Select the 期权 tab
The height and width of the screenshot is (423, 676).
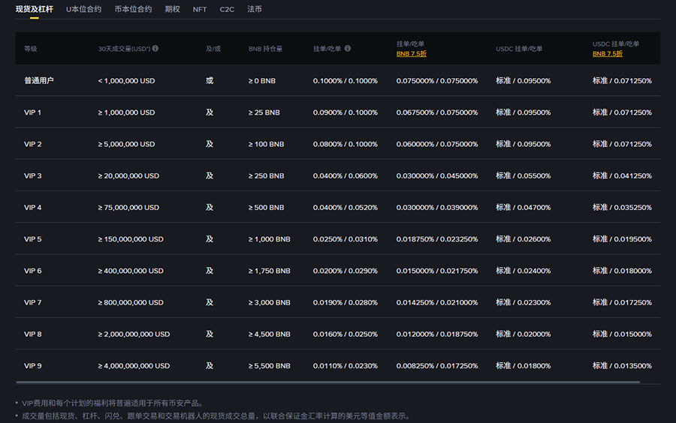pos(172,9)
